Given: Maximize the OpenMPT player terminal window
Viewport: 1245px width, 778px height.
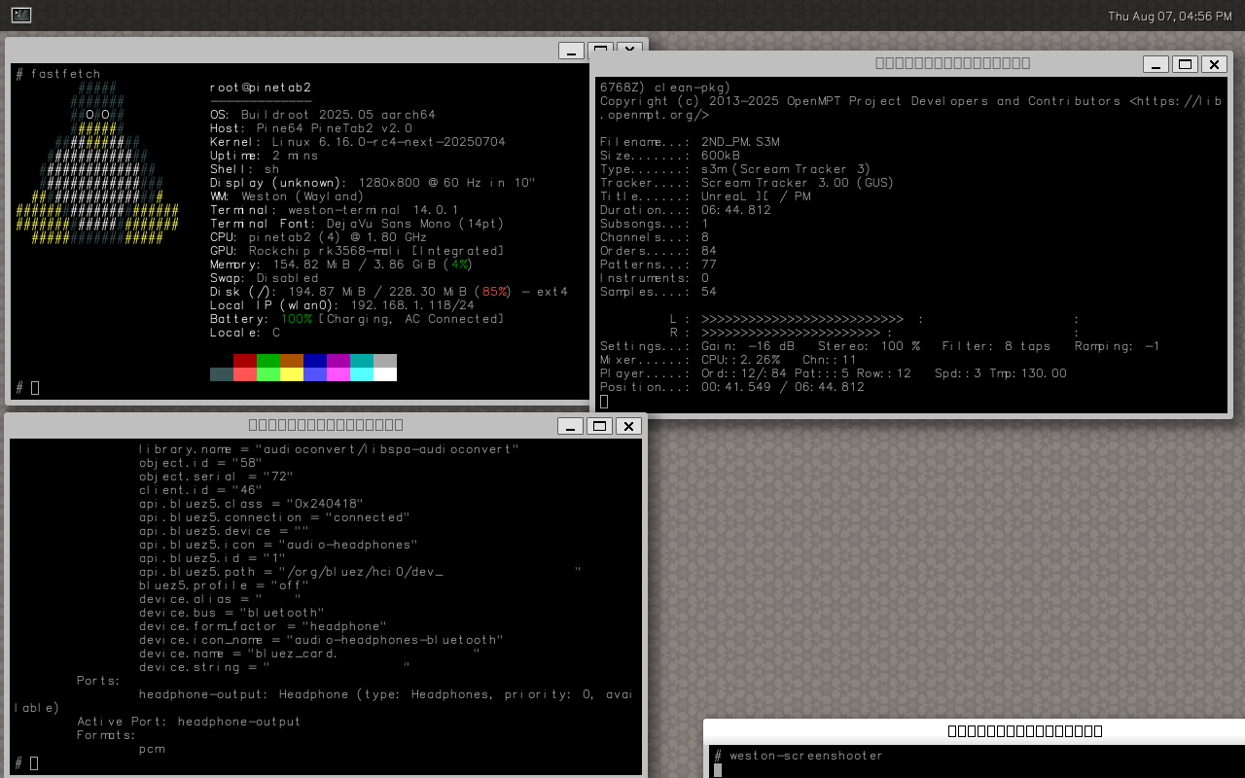Looking at the screenshot, I should tap(1185, 64).
